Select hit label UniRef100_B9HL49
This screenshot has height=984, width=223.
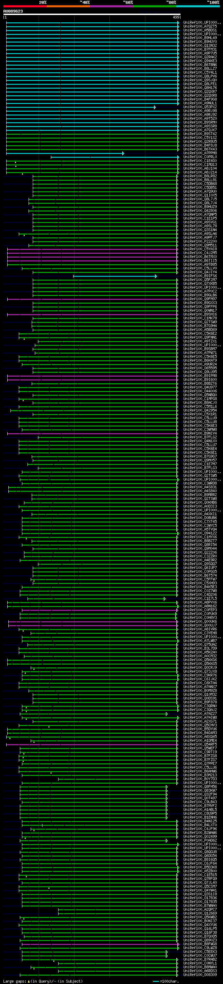click(x=200, y=38)
